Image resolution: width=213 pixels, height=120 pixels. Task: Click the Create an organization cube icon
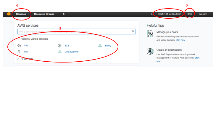click(150, 52)
